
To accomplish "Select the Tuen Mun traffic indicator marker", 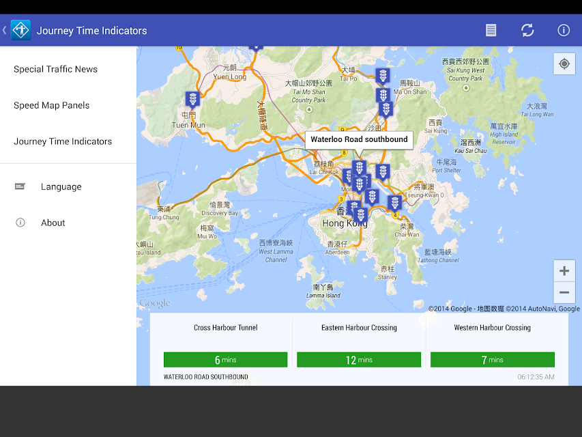I will pyautogui.click(x=193, y=100).
